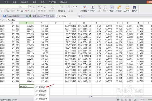Click the font color A icon
The image size is (152, 101).
pos(22,11)
